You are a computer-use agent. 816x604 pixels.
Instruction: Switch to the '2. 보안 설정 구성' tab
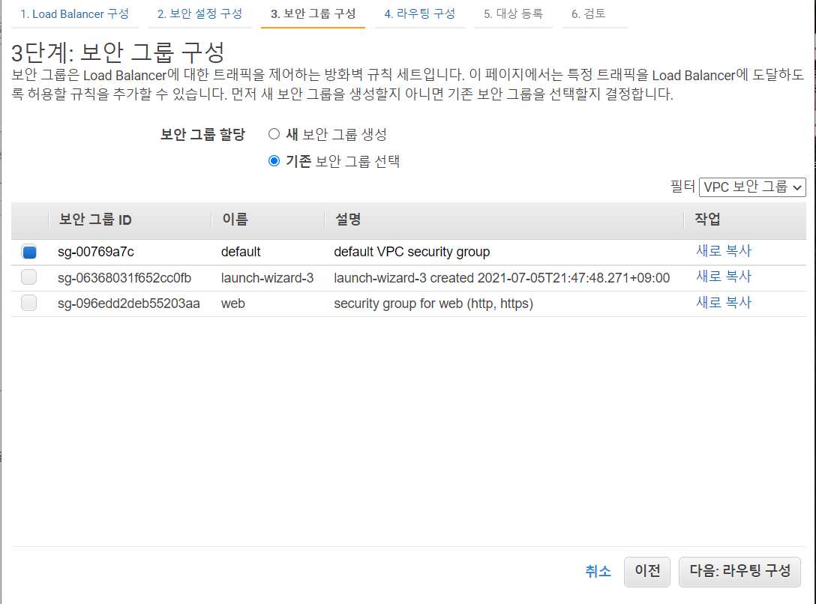pos(199,14)
